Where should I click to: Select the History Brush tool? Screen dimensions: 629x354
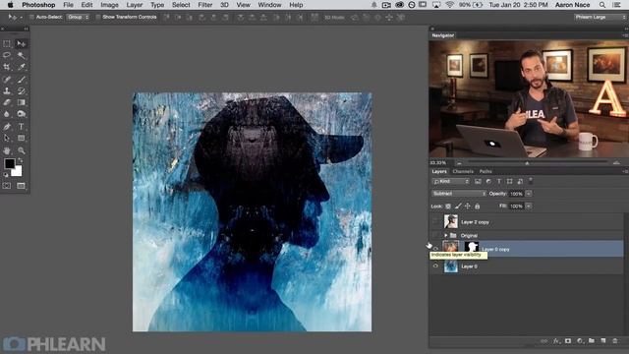22,91
